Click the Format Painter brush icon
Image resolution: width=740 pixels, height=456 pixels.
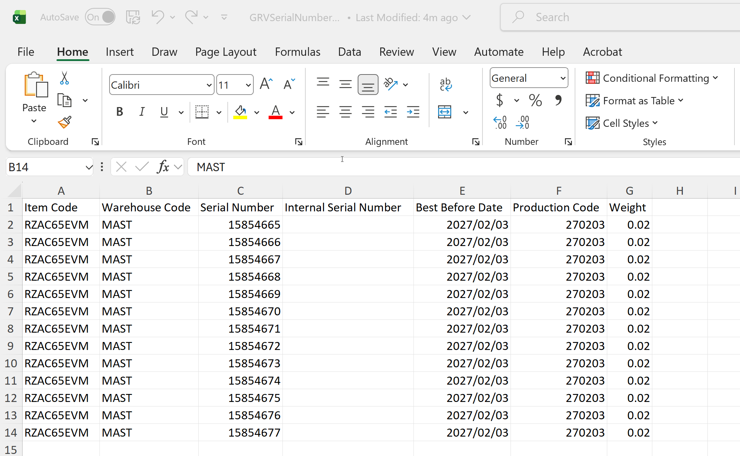(x=64, y=122)
